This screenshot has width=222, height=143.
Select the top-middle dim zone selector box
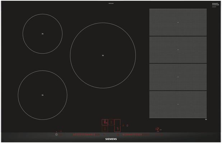click(111, 122)
